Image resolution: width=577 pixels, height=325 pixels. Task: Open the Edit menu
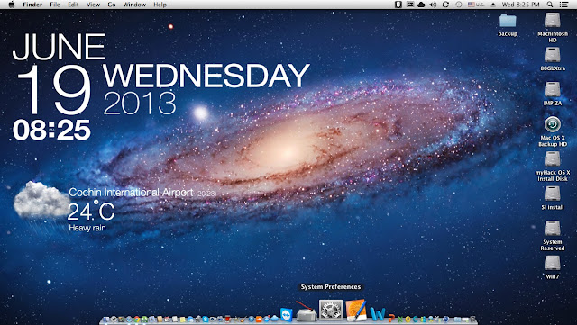73,5
